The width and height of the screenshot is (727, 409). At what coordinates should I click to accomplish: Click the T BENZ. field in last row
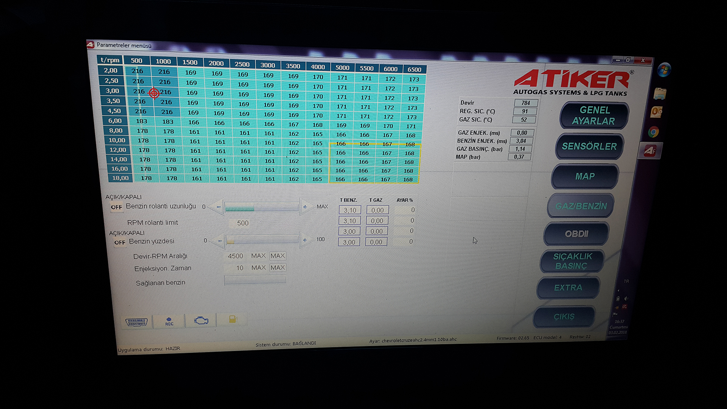pos(349,242)
